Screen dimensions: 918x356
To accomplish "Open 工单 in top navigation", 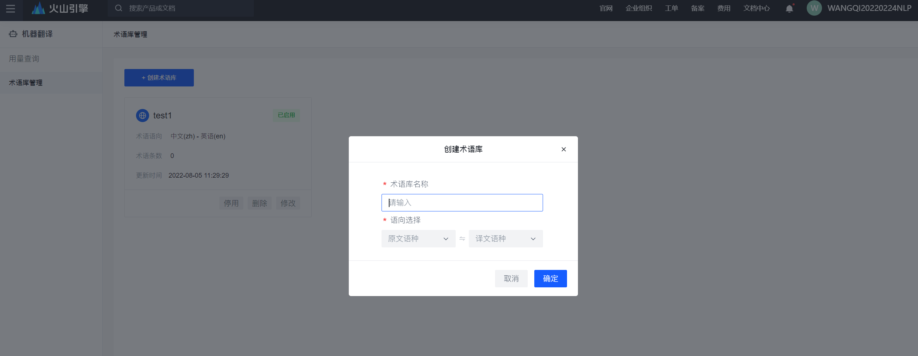I will (x=671, y=8).
